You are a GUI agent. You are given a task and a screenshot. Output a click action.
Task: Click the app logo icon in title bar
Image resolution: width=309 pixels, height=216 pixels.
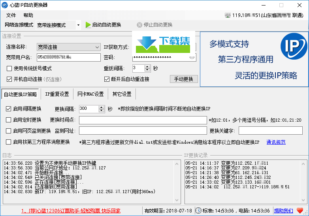4,5
